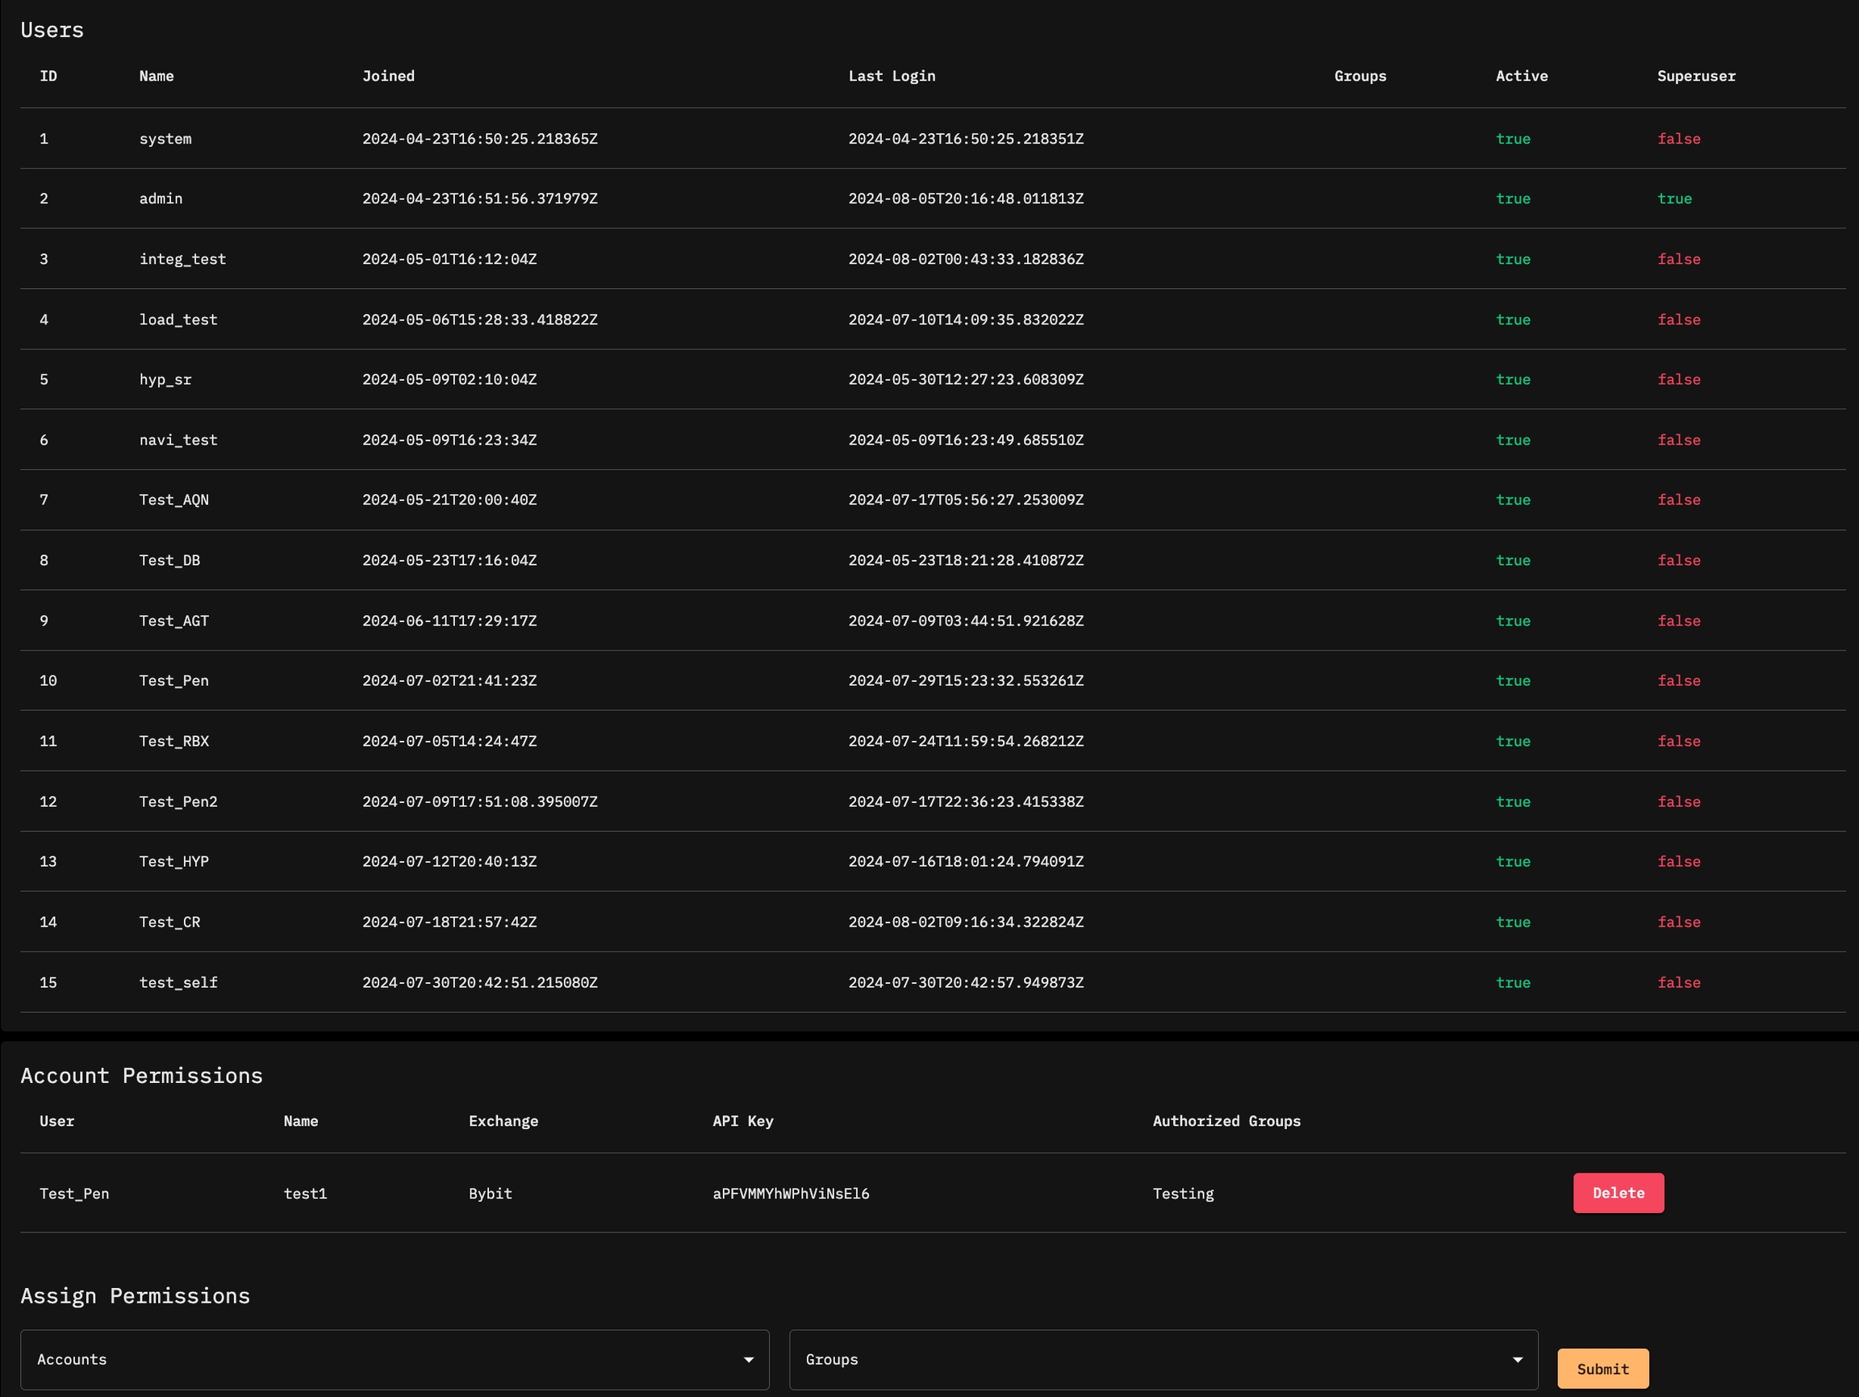Click the Joined column header
1859x1397 pixels.
point(388,76)
